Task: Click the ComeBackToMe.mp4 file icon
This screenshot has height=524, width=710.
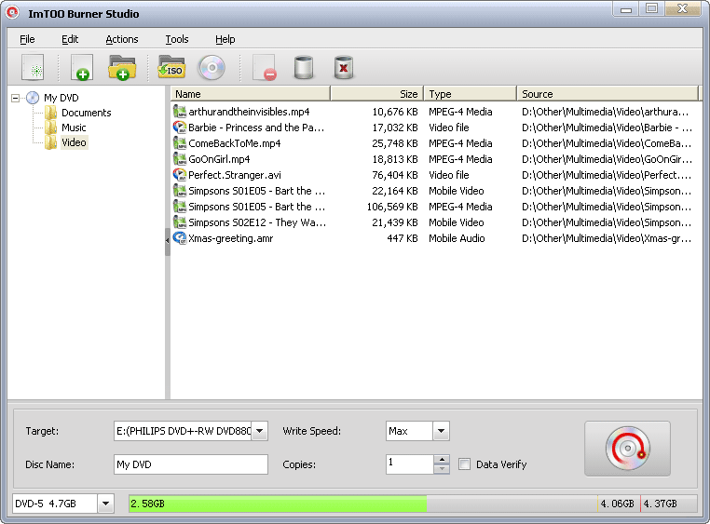Action: click(180, 143)
